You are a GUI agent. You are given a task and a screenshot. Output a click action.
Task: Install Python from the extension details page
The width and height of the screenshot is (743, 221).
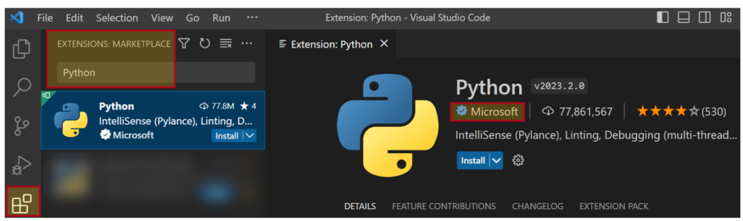(x=473, y=160)
